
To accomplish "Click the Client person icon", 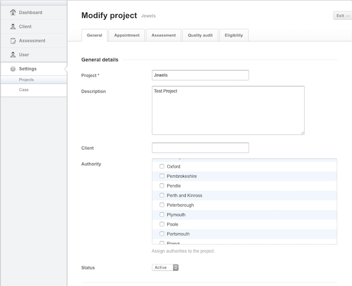I will point(13,26).
